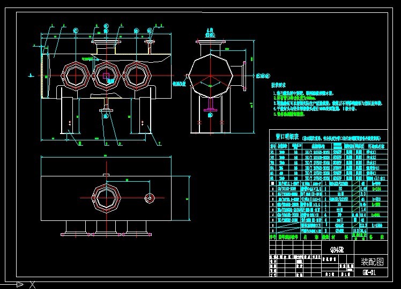Select the 备注 column header in parts list
Viewport: 401px width, 289px height.
(377, 237)
